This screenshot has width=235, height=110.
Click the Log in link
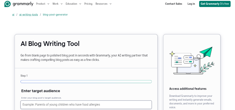191,4
